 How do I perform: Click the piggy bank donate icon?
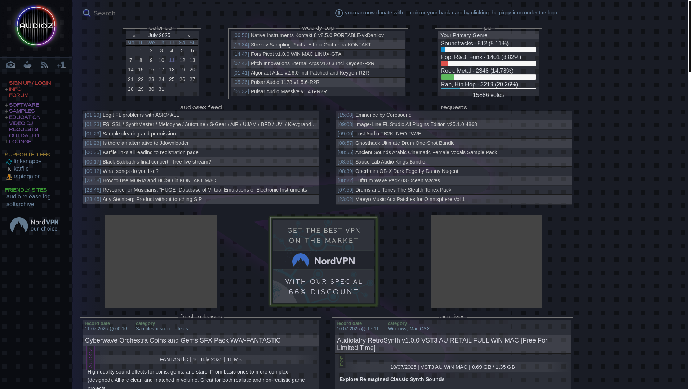tap(27, 65)
